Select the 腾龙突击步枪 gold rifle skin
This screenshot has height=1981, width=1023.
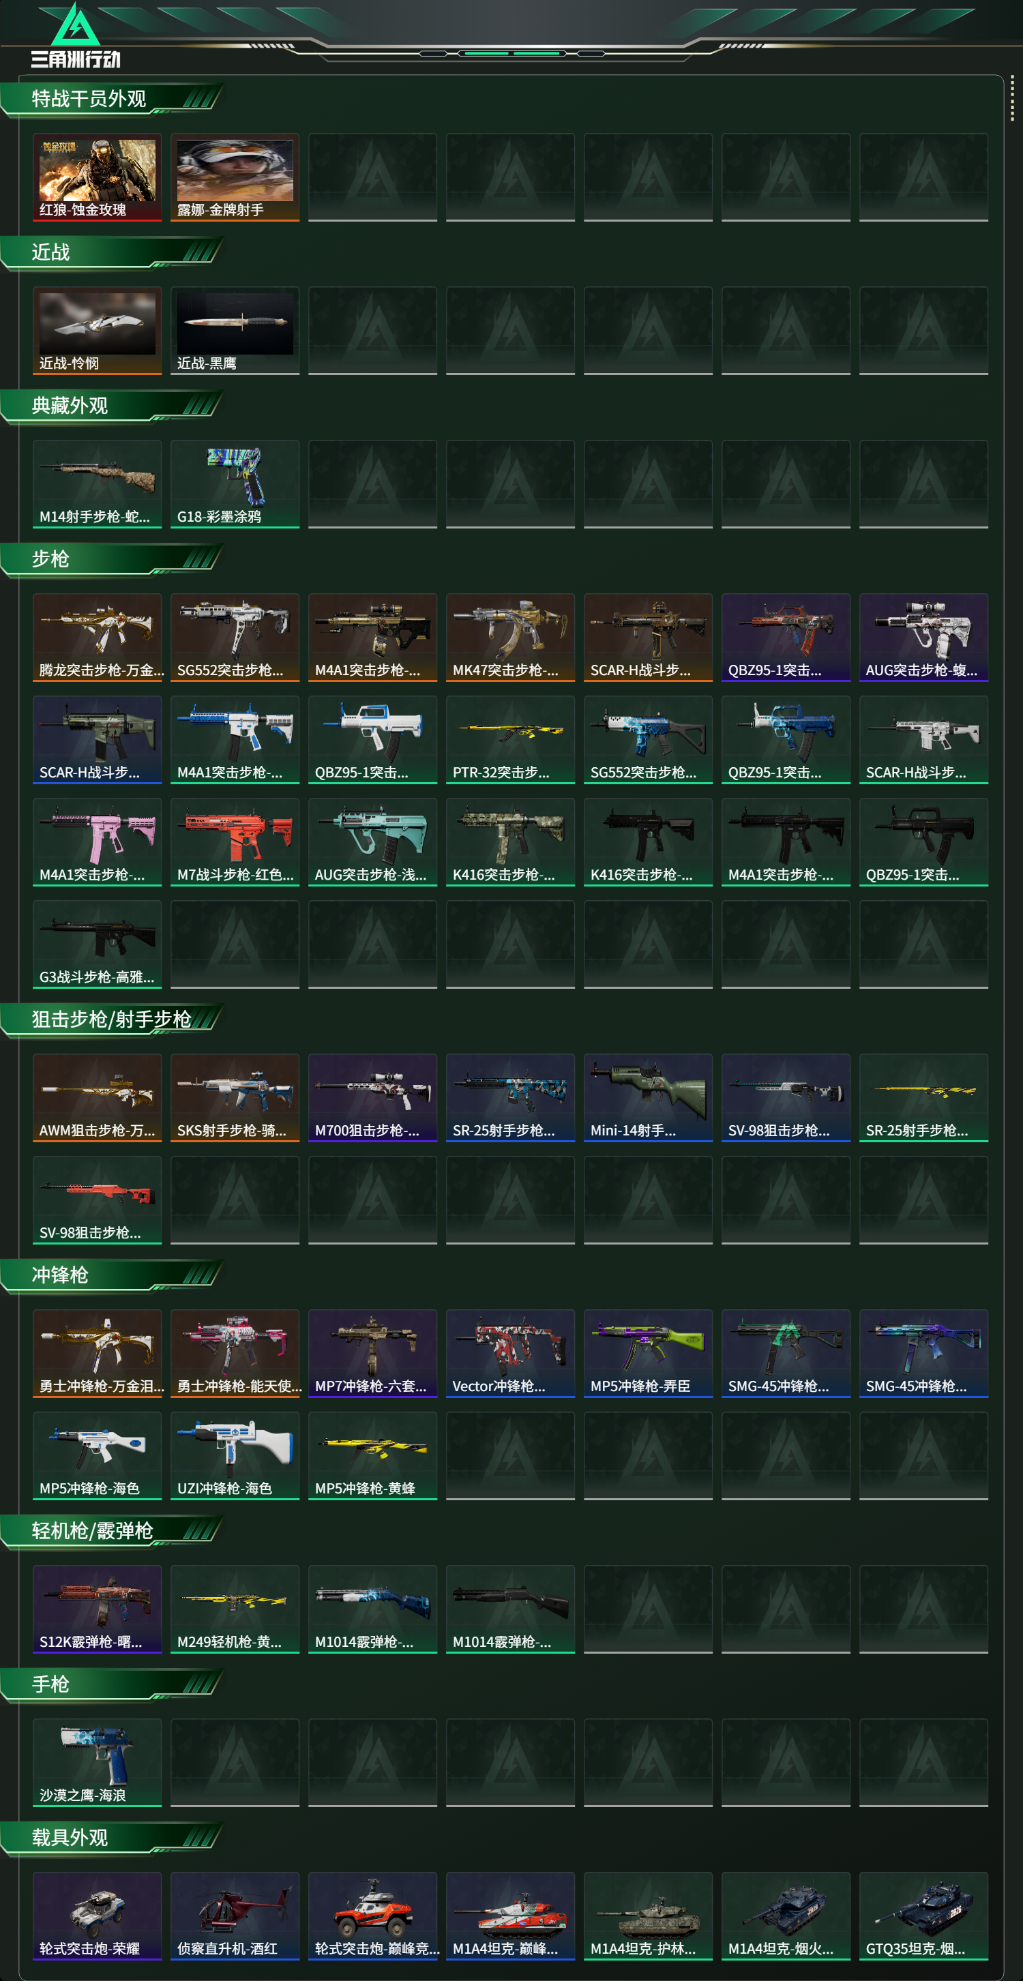click(97, 637)
